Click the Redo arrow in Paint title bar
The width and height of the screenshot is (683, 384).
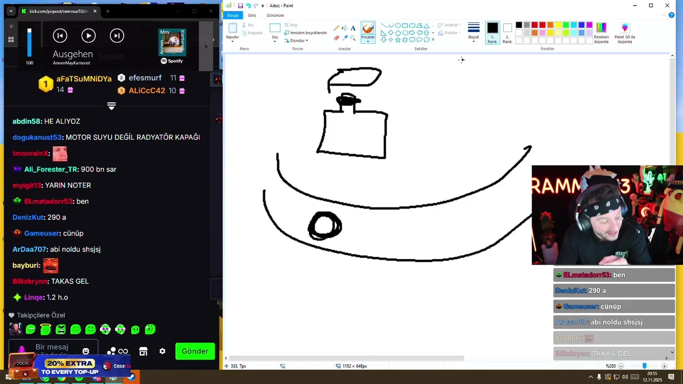(x=256, y=6)
